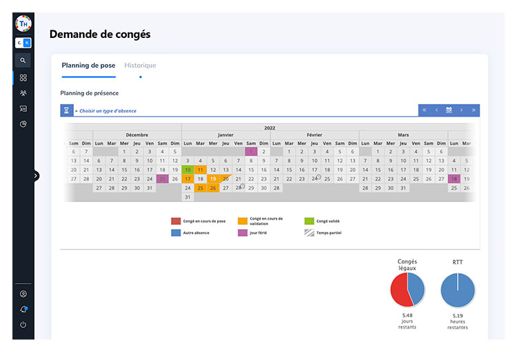This screenshot has height=352, width=517.
Task: Click the power logout icon
Action: 23,324
